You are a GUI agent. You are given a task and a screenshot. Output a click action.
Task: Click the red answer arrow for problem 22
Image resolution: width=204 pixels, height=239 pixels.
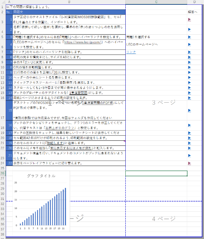pyautogui.click(x=189, y=163)
